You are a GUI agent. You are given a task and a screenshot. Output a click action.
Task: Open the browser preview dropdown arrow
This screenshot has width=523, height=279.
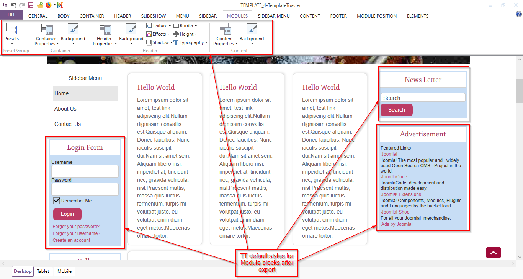pyautogui.click(x=54, y=5)
